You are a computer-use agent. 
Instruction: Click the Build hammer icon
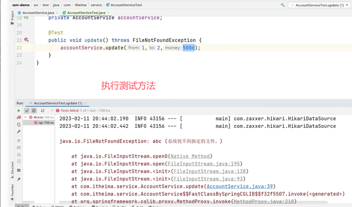pos(283,5)
